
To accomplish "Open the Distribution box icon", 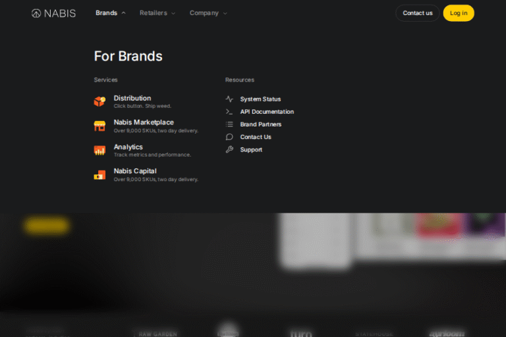I will click(99, 101).
